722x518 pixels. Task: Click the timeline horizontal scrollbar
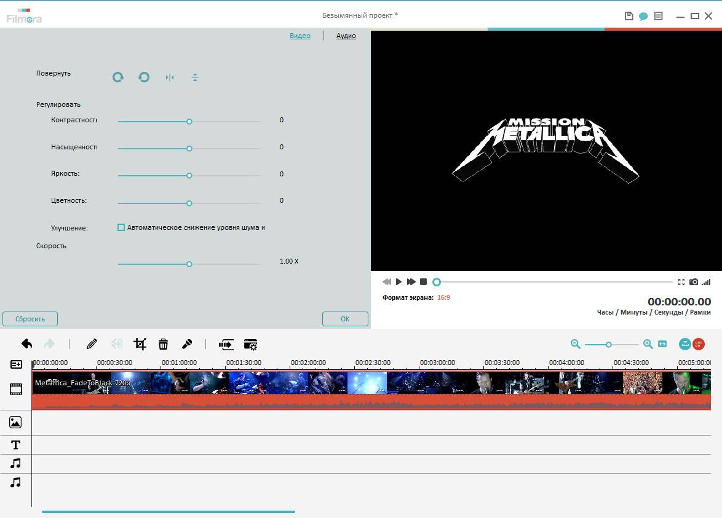point(168,512)
